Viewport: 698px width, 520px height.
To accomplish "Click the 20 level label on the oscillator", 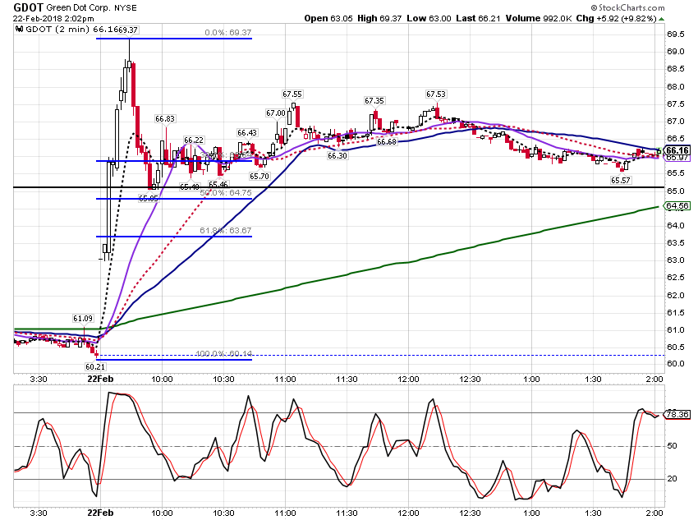I will (672, 479).
